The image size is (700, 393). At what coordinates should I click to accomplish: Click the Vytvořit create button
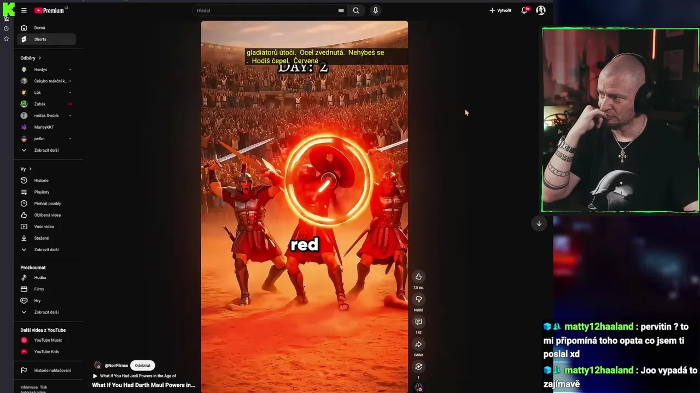500,10
